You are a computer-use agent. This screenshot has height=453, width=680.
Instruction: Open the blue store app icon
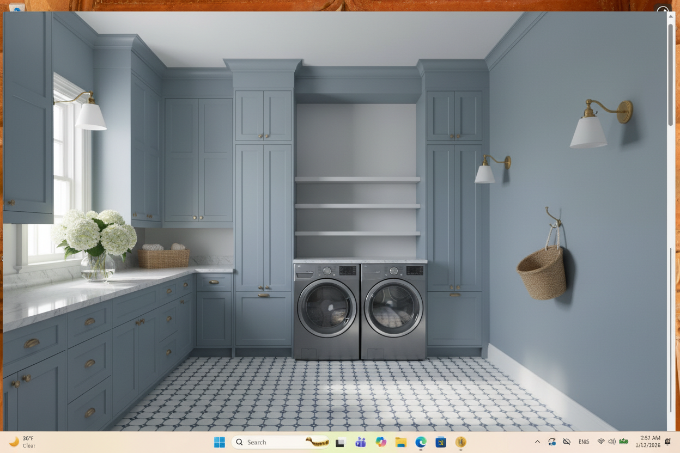441,442
